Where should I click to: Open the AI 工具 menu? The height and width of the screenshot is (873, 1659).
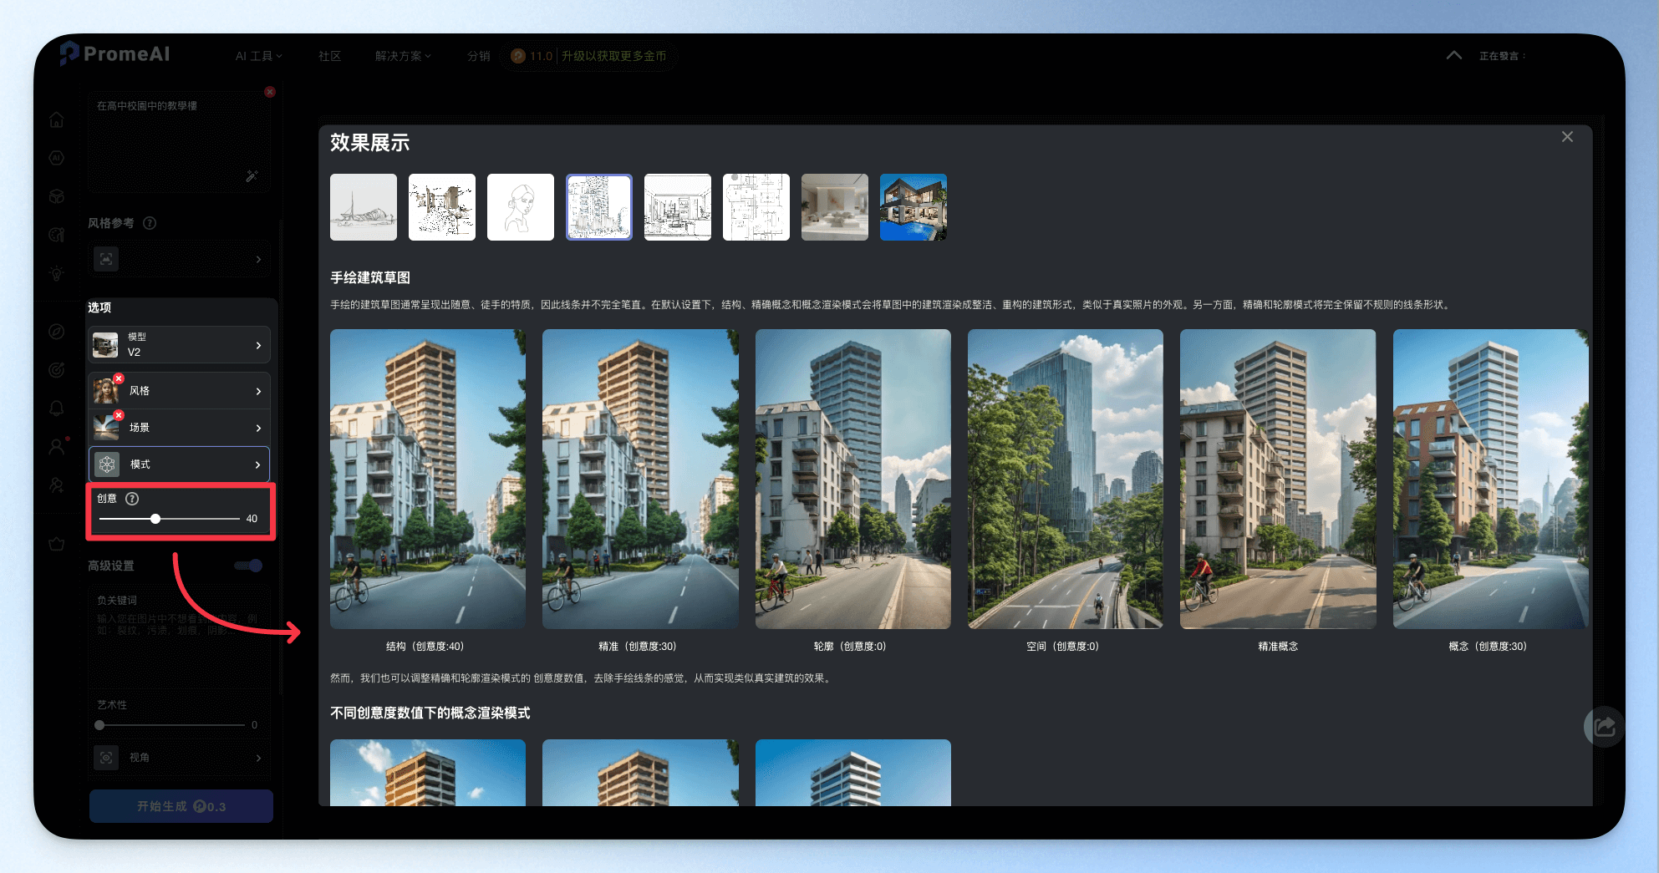pos(258,56)
